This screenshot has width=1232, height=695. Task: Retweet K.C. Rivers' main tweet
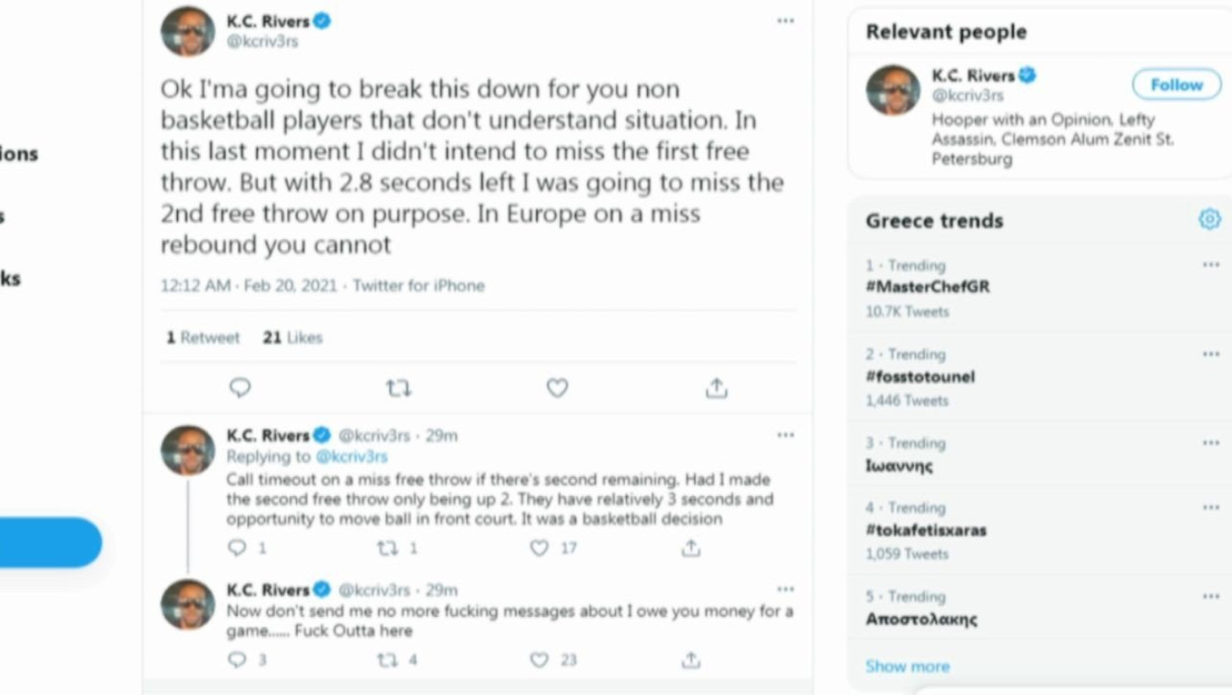pos(399,387)
